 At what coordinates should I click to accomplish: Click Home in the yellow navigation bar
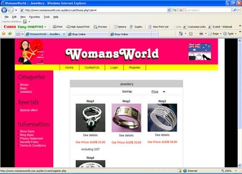69,68
